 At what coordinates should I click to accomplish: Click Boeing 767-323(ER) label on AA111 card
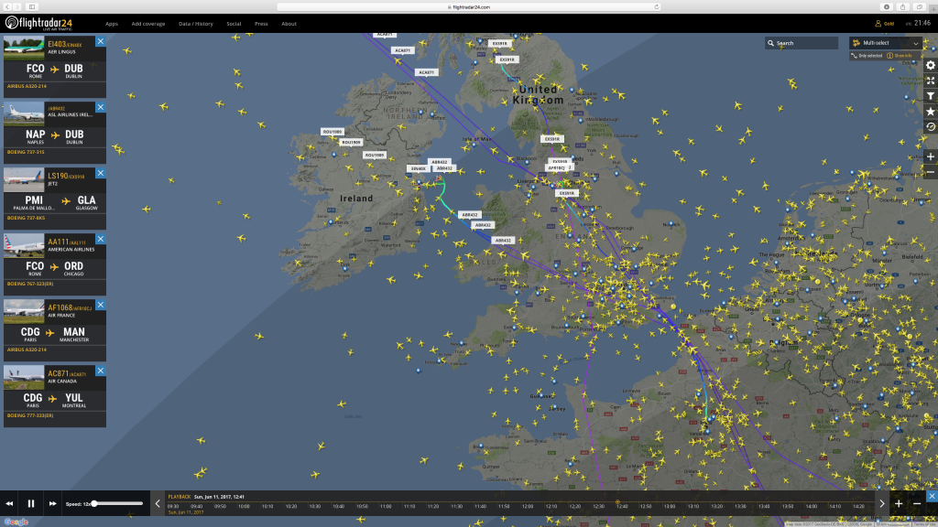[30, 284]
